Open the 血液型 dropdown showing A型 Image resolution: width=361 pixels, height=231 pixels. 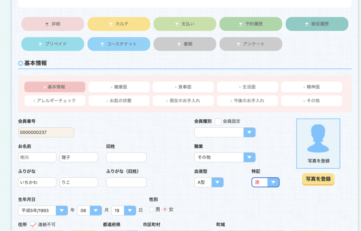209,182
